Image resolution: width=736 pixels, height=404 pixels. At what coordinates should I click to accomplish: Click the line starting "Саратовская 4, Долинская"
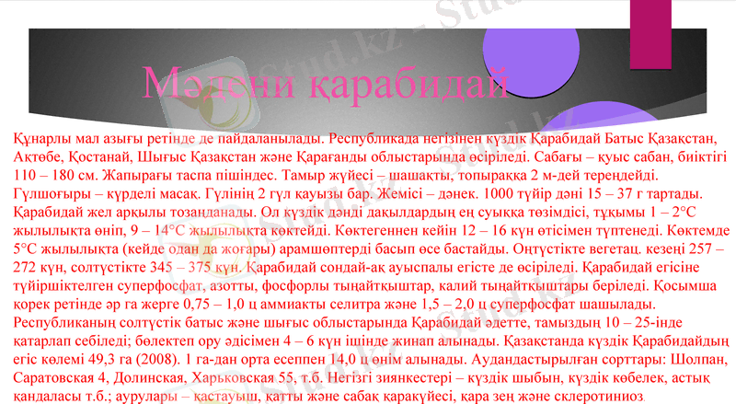pyautogui.click(x=362, y=377)
